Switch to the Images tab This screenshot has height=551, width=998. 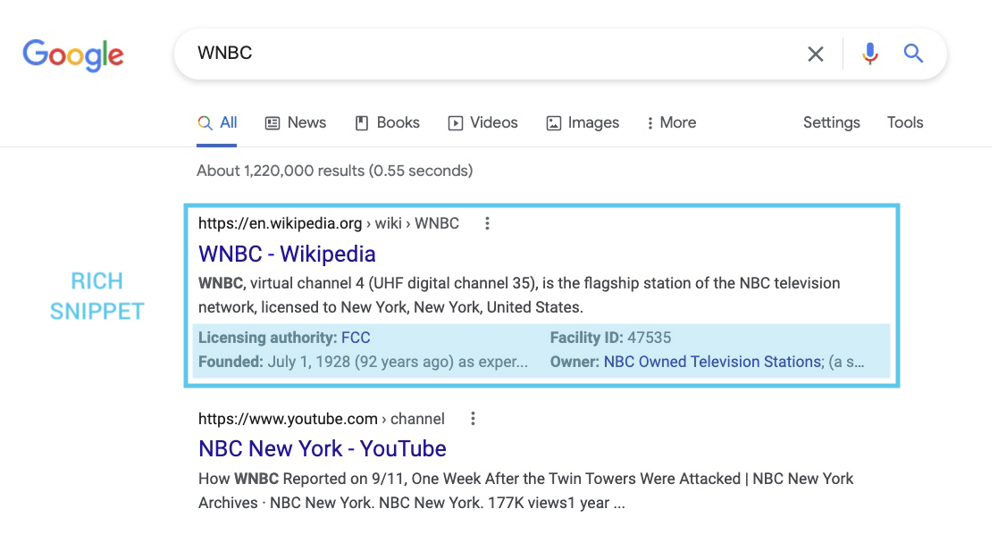tap(583, 123)
